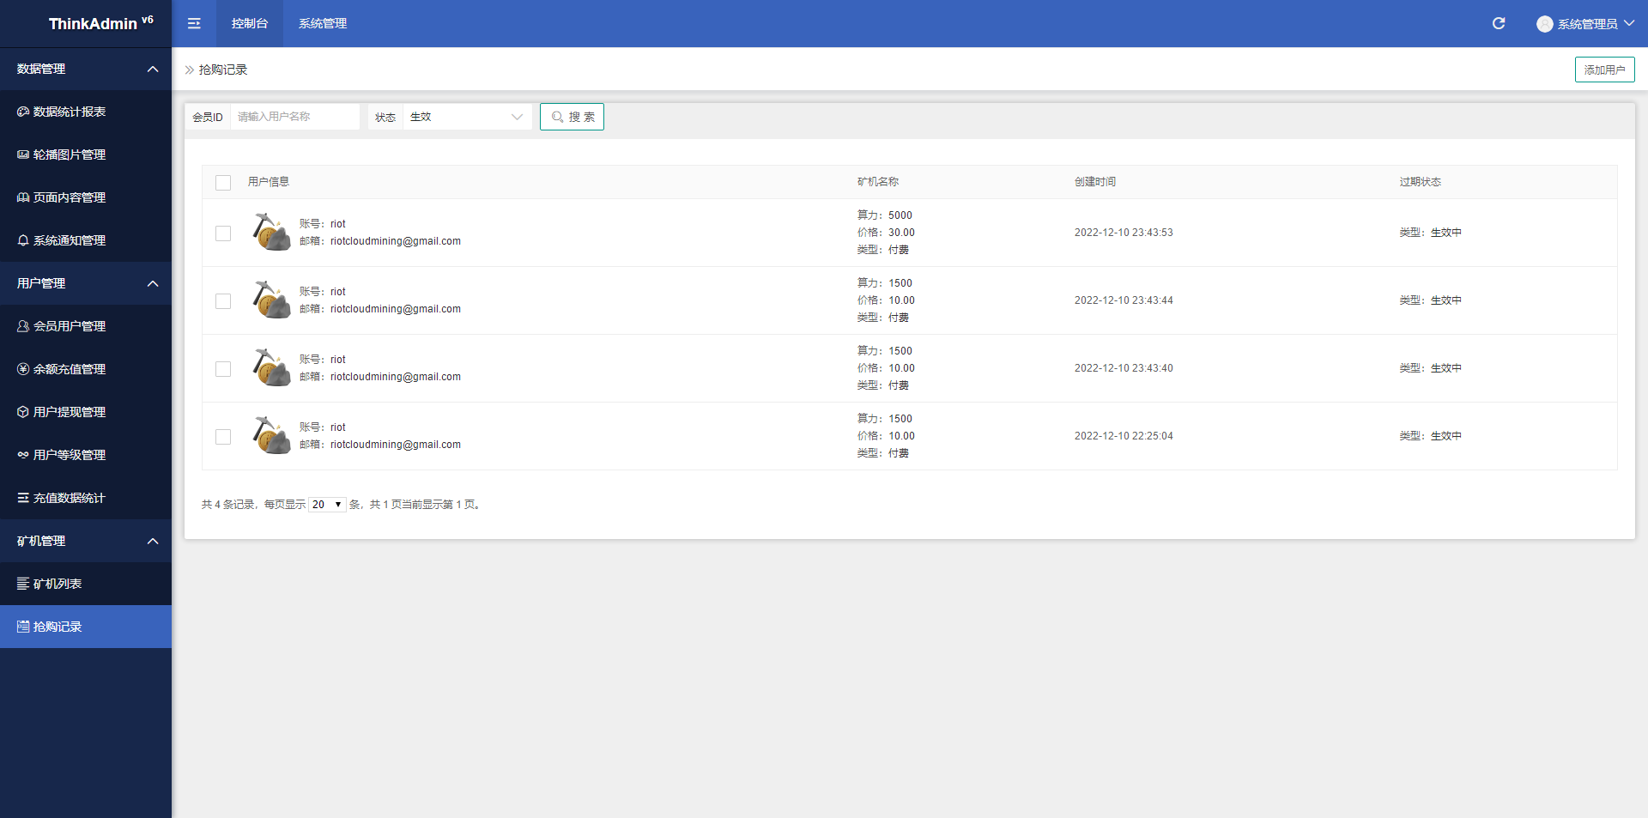Switch to the 系统管理 top tab

pos(323,23)
